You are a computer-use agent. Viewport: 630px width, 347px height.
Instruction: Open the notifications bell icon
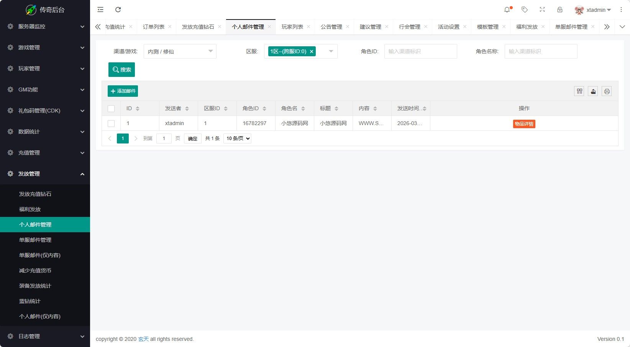point(507,9)
